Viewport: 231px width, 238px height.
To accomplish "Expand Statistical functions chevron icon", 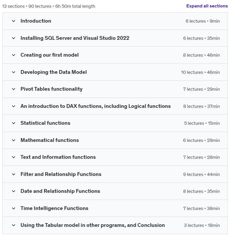I will tap(13, 123).
